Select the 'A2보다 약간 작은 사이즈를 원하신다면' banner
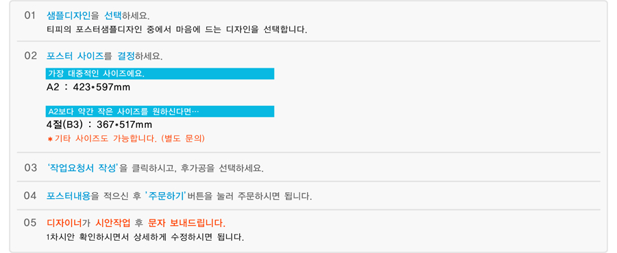This screenshot has width=617, height=253. pyautogui.click(x=160, y=111)
